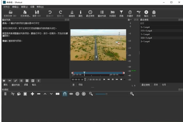Toggle ripple mode in timeline toolbar

pos(77,94)
